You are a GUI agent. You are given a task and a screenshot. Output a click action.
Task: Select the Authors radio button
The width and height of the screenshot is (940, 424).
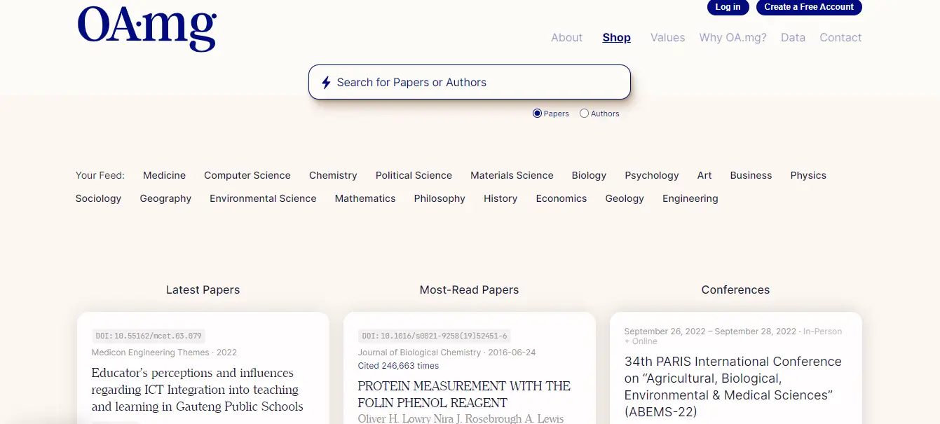click(584, 114)
